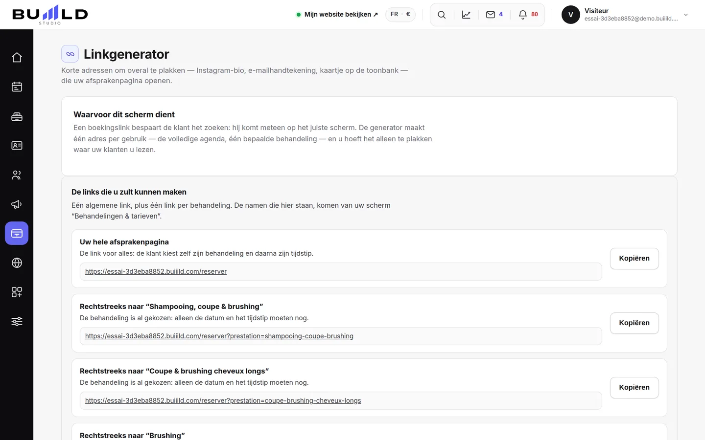This screenshot has width=705, height=440.
Task: Click the Visiteur account name
Action: click(x=596, y=11)
